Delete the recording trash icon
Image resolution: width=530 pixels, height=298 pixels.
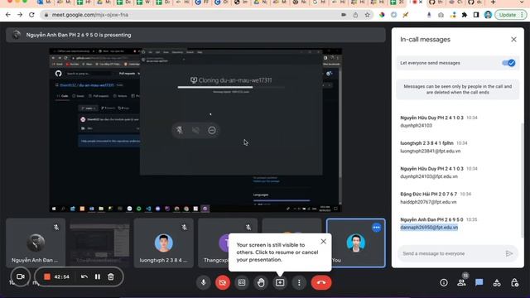(x=110, y=276)
